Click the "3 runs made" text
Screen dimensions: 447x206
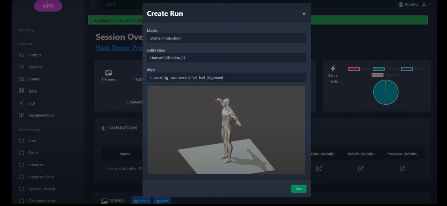click(x=333, y=78)
